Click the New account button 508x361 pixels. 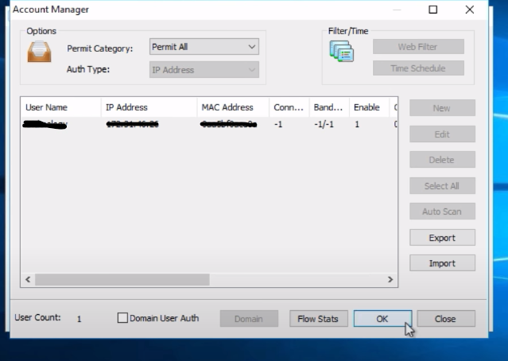[x=442, y=108]
